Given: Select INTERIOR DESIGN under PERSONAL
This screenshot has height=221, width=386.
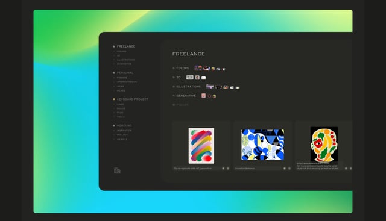Looking at the screenshot, I should pos(127,82).
